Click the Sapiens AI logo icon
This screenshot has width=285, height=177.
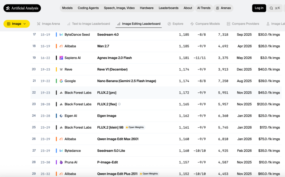[61, 58]
